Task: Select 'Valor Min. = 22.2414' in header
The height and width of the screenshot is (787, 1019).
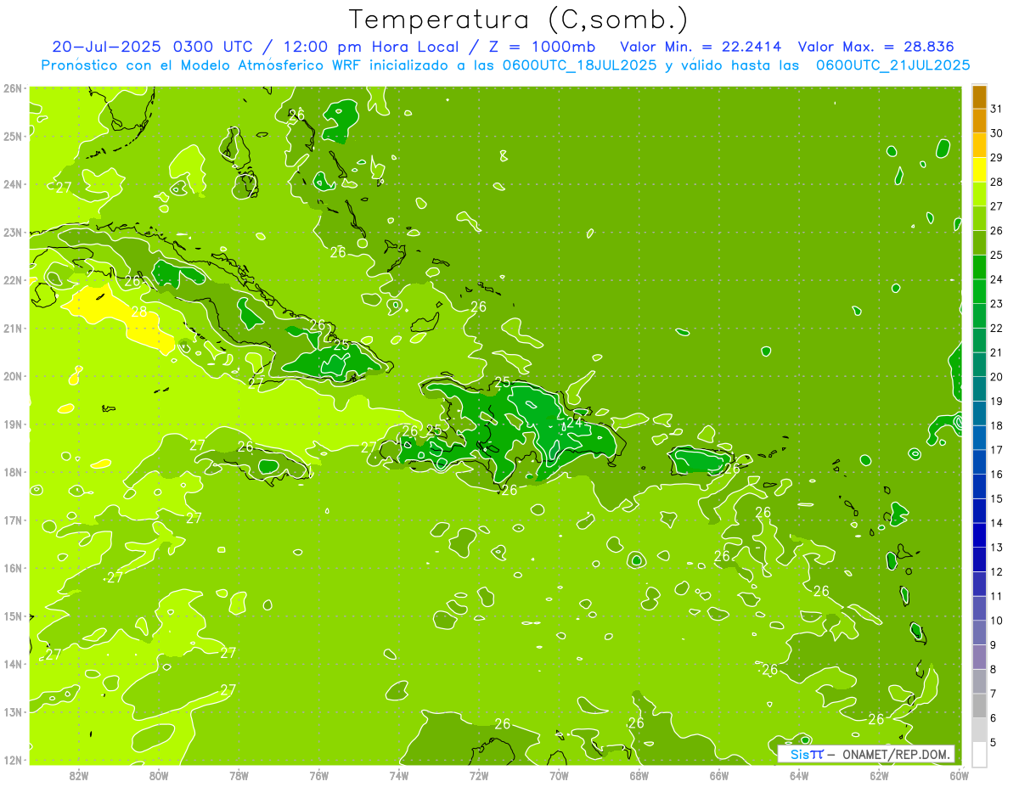Action: [701, 47]
